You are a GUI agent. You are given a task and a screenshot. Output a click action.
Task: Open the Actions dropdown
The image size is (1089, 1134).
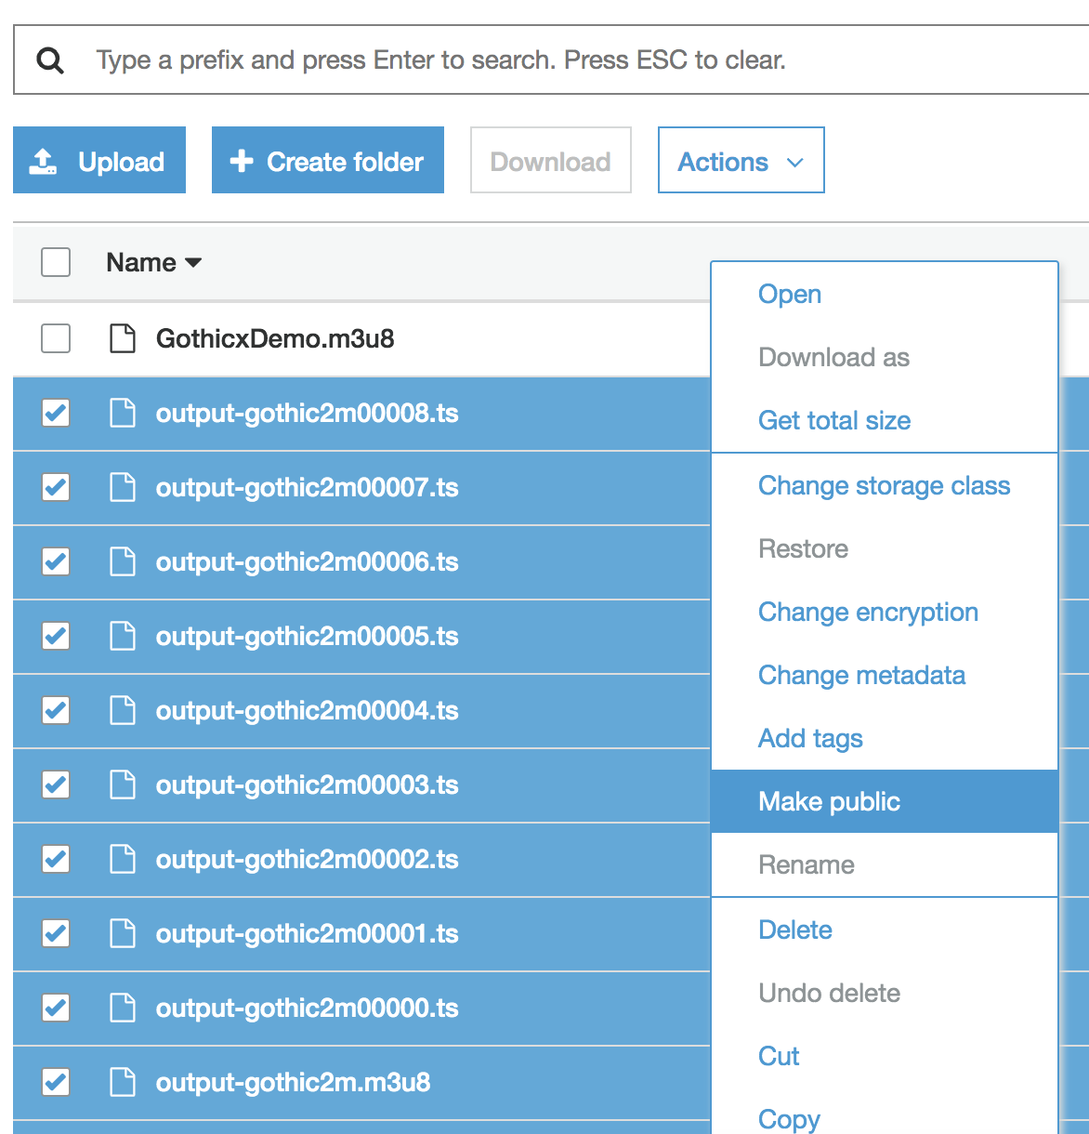pyautogui.click(x=741, y=160)
